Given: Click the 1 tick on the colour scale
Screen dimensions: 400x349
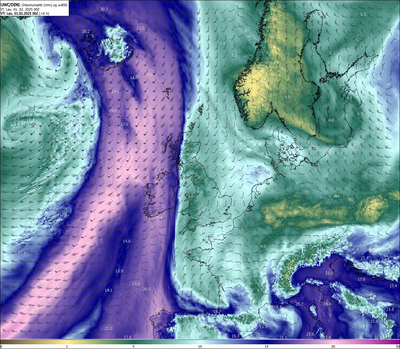Looking at the screenshot, I should tap(67, 346).
